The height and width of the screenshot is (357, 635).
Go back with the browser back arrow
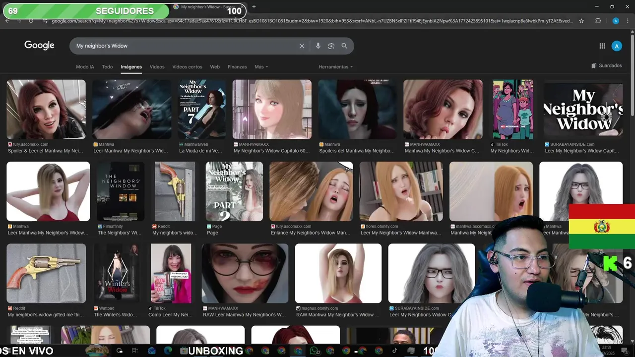point(7,21)
